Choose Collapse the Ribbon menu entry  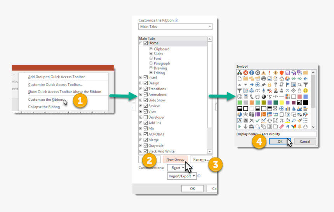tap(44, 107)
